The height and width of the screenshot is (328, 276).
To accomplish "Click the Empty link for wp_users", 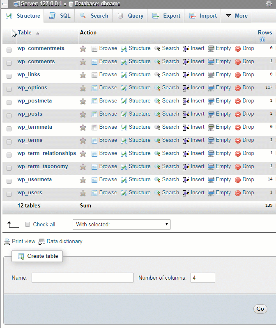I will coord(223,193).
